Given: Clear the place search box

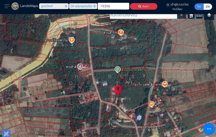Looking at the screenshot, I should pyautogui.click(x=181, y=15).
